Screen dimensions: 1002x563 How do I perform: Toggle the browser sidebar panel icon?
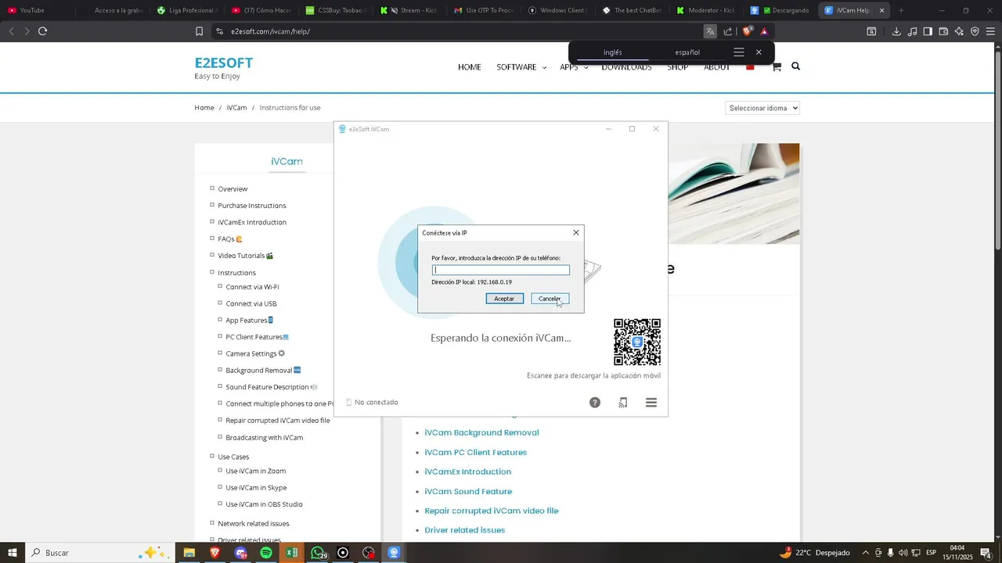click(928, 31)
